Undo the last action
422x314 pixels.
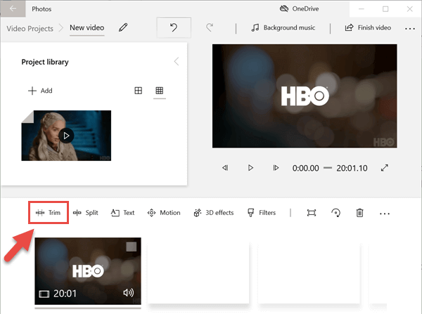pos(174,27)
